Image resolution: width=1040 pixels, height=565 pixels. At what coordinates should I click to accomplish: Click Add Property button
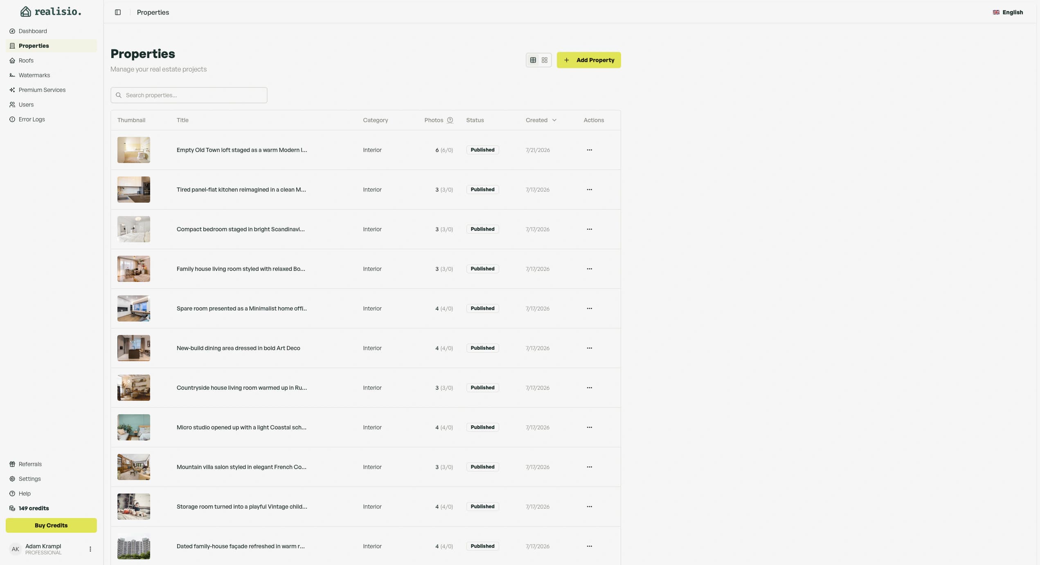pos(589,60)
